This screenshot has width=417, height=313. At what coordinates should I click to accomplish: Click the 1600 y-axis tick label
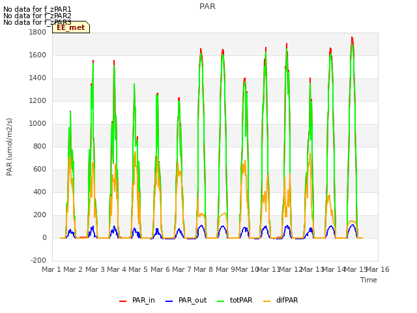(x=38, y=55)
